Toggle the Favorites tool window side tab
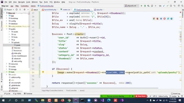Image resolution: width=184 pixels, height=103 pixels. tap(1, 78)
